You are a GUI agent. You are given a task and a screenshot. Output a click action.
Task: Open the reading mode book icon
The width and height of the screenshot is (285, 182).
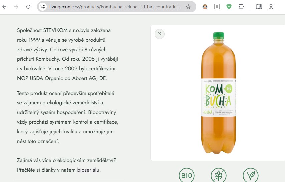click(x=259, y=7)
